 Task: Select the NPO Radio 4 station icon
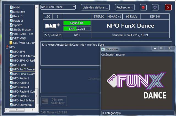(x=11, y=87)
